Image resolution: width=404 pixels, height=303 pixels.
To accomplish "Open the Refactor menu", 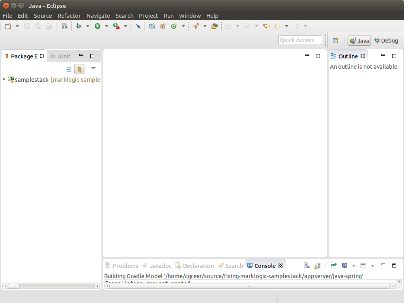I will coord(69,16).
